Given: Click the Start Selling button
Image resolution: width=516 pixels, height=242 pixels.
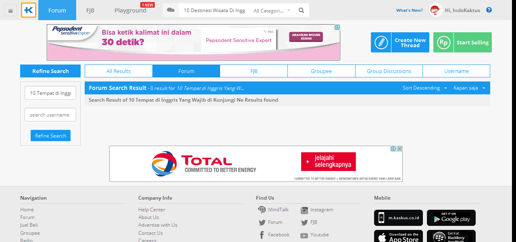Looking at the screenshot, I should (462, 42).
